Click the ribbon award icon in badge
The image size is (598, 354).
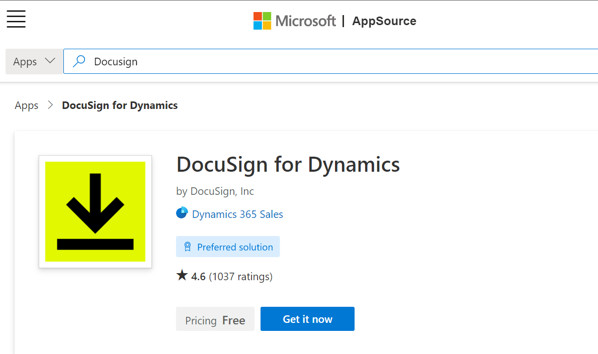(x=188, y=247)
